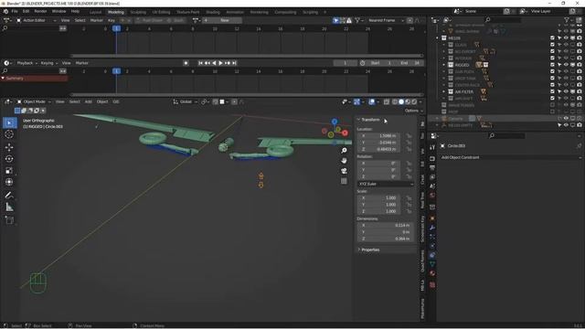The image size is (585, 329).
Task: Expand the RIGGED collection
Action: pos(444,65)
